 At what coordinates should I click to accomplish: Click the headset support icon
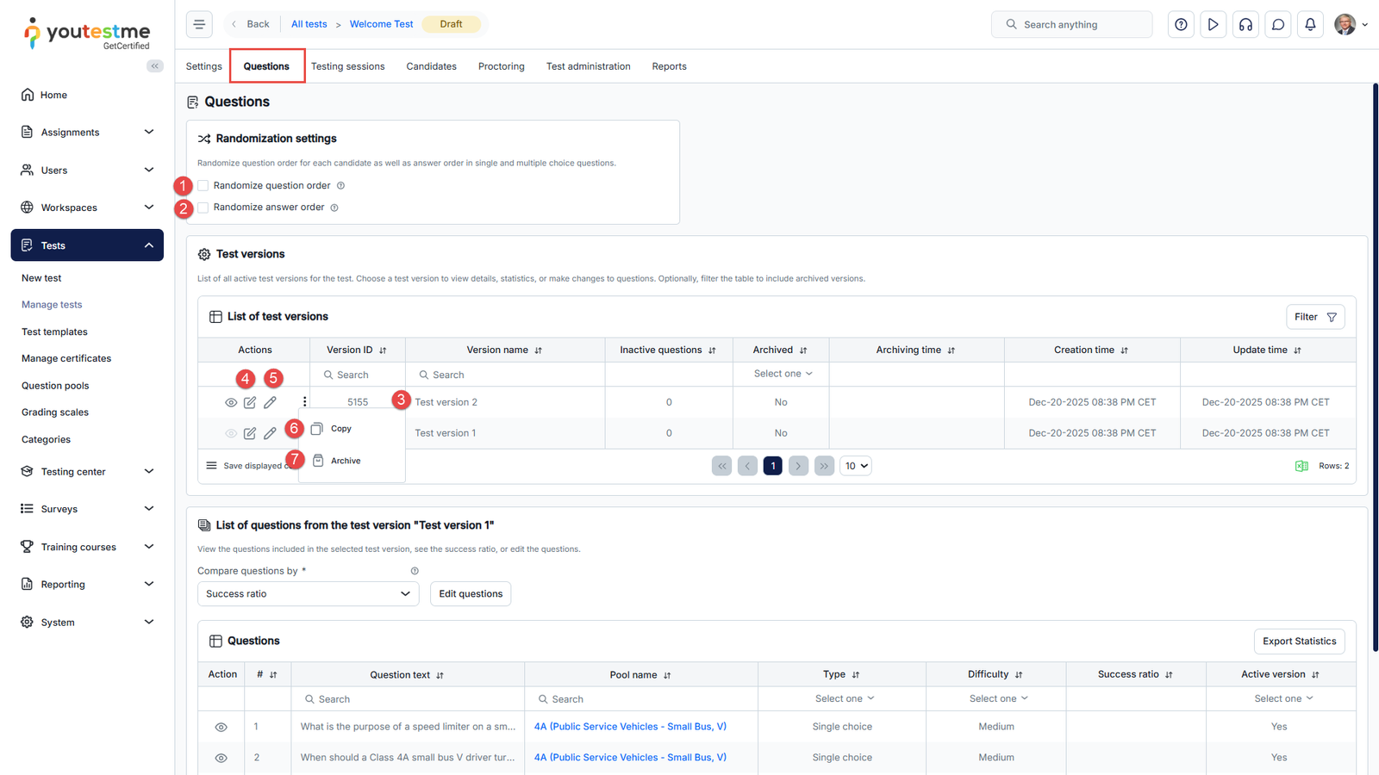point(1245,24)
